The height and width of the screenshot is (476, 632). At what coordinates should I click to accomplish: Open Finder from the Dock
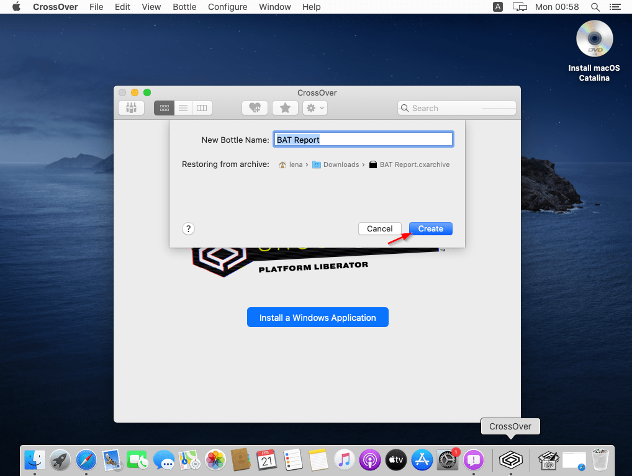point(35,460)
